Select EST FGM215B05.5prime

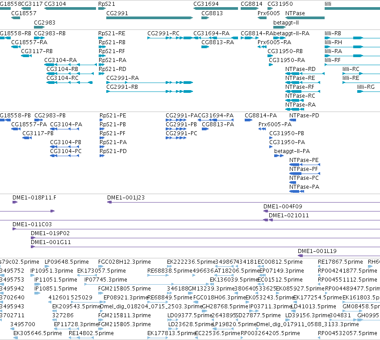[x=124, y=289]
